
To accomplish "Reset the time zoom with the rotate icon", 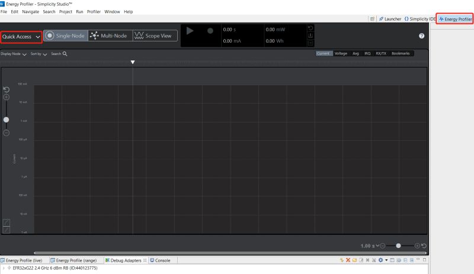I will pyautogui.click(x=424, y=246).
